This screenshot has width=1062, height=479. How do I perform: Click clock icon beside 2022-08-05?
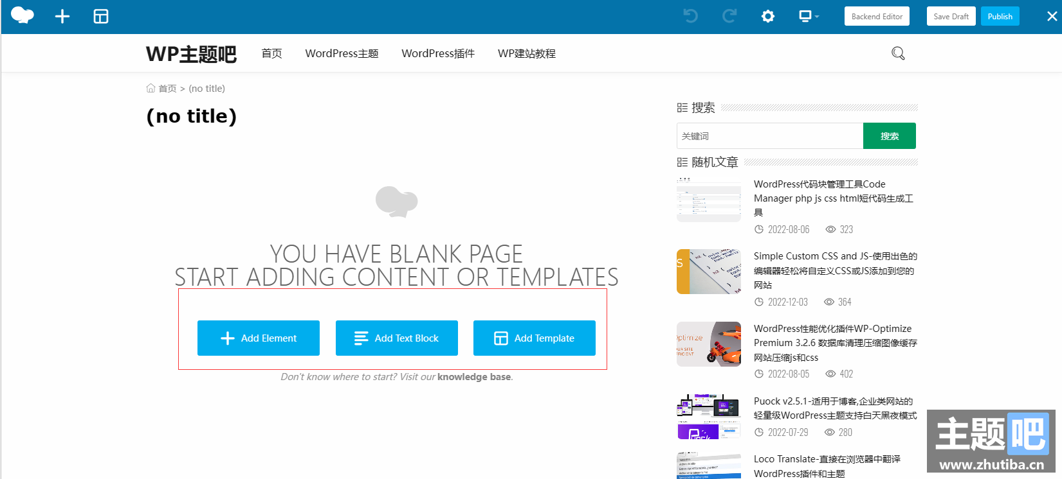click(x=759, y=374)
